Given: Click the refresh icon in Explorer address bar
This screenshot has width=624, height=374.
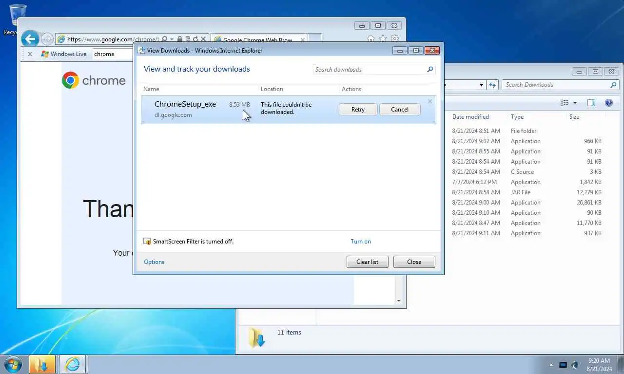Looking at the screenshot, I should [493, 85].
